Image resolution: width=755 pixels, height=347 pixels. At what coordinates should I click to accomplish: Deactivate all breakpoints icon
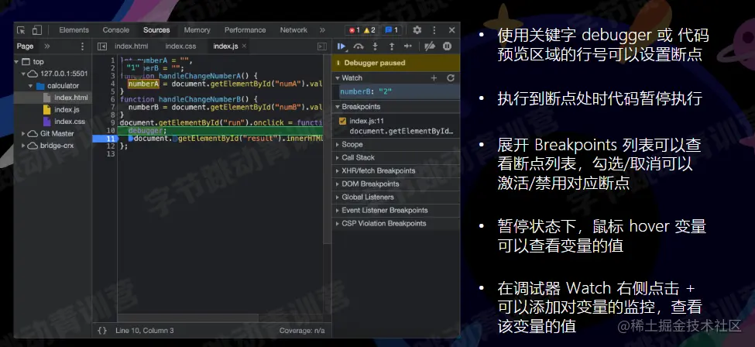point(430,46)
